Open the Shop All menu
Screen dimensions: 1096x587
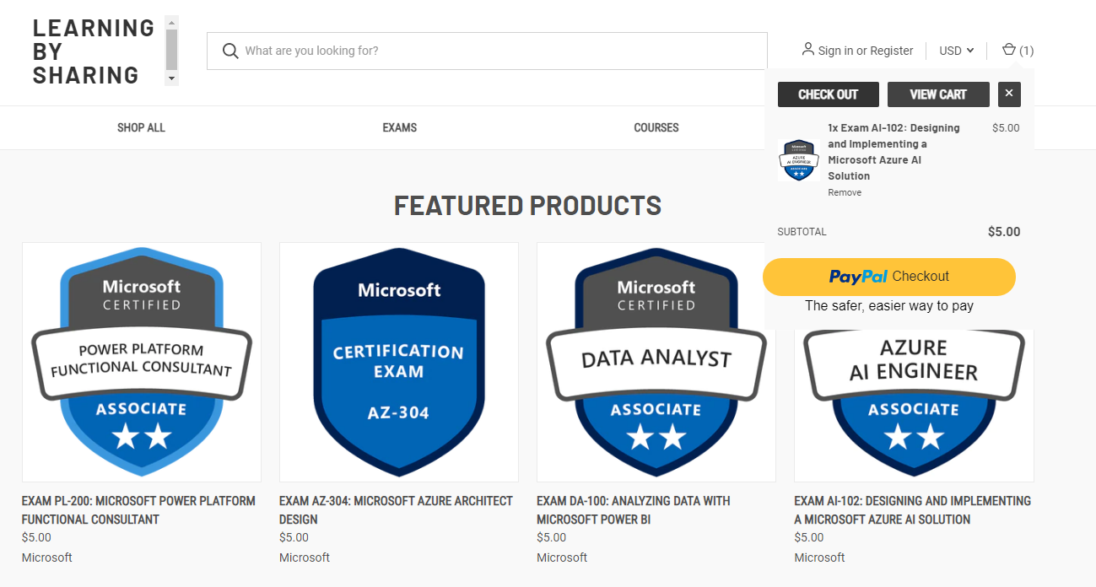[x=141, y=128]
